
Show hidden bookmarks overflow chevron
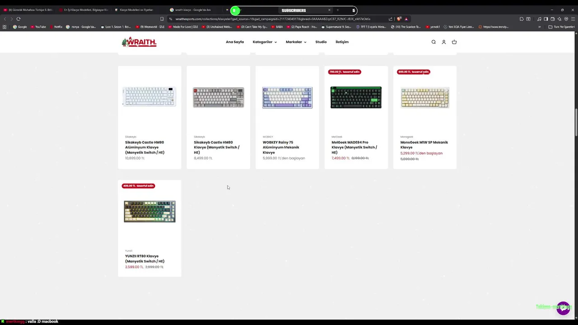pyautogui.click(x=539, y=27)
